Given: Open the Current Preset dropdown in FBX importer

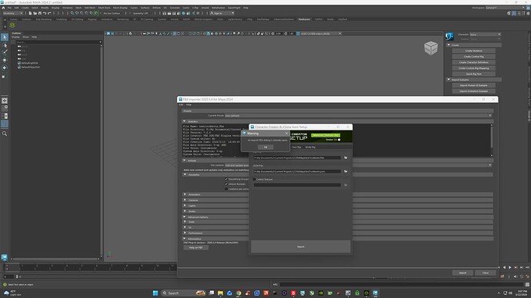Looking at the screenshot, I should [358, 115].
